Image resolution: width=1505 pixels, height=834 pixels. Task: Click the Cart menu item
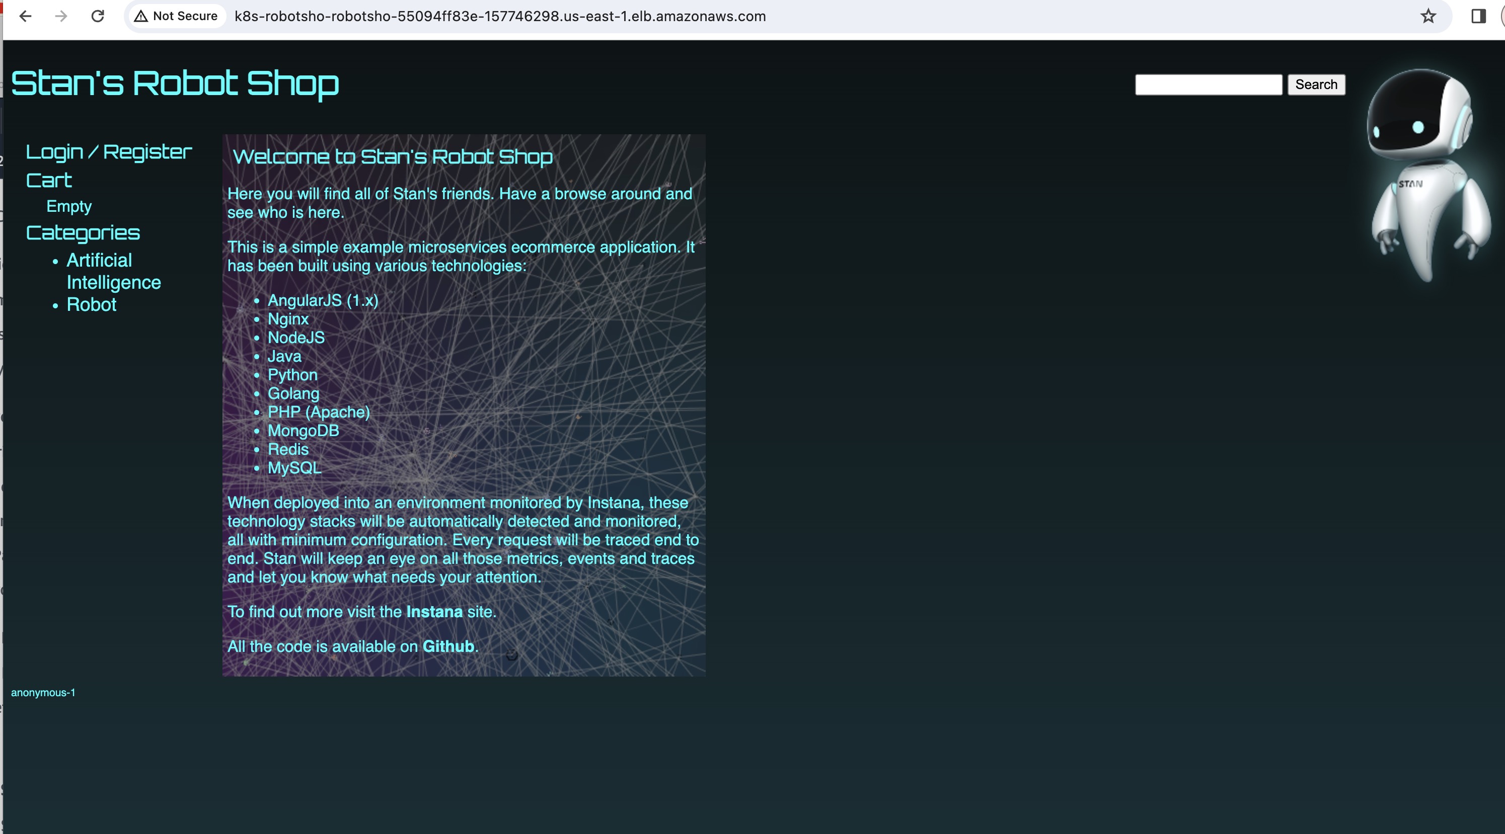48,181
